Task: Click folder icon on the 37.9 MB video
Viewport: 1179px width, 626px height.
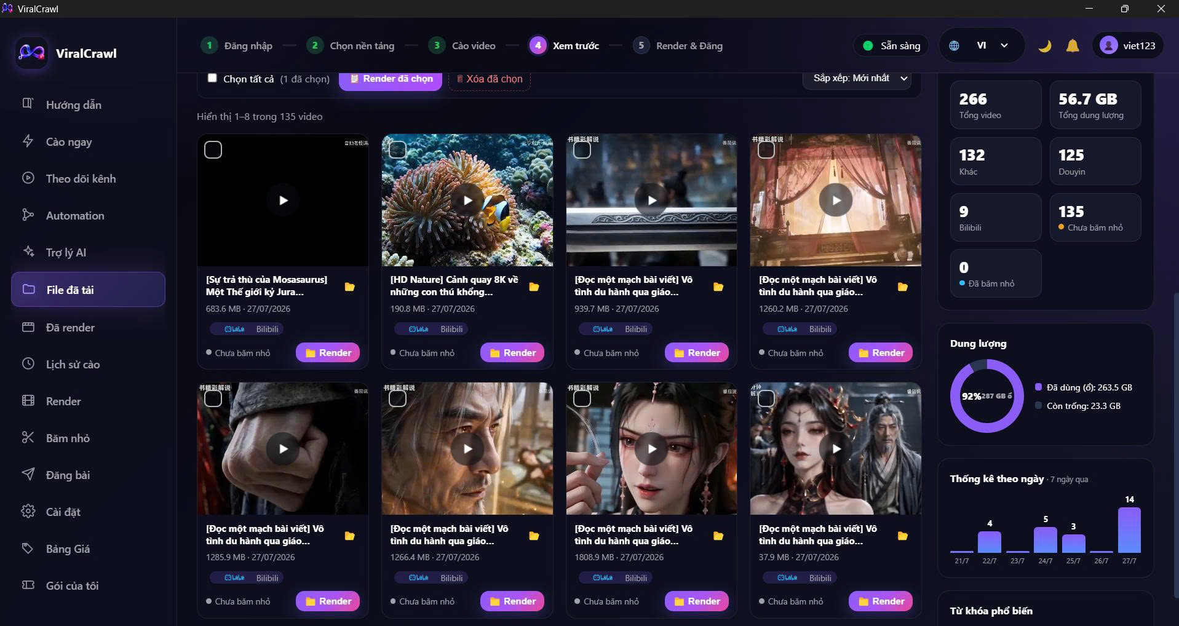Action: pos(902,536)
